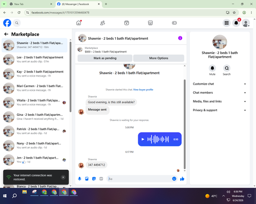Screen dimensions: 256x204
Task: Show hidden tray icons chevron
Action: click(223, 196)
